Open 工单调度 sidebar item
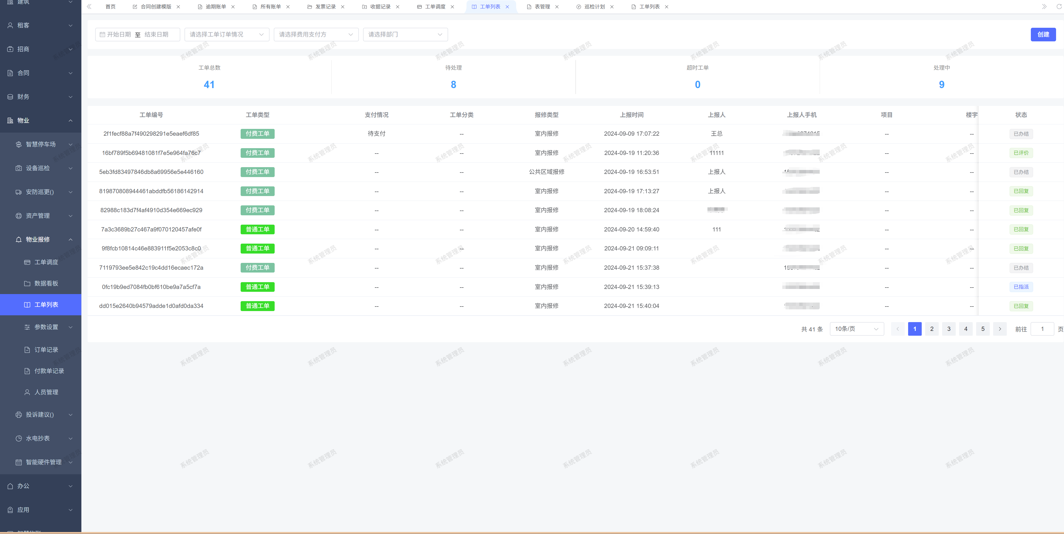 click(46, 262)
